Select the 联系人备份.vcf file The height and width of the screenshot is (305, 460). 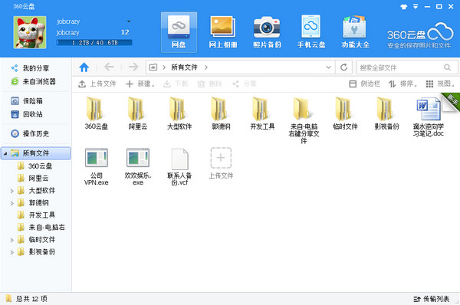(x=179, y=167)
